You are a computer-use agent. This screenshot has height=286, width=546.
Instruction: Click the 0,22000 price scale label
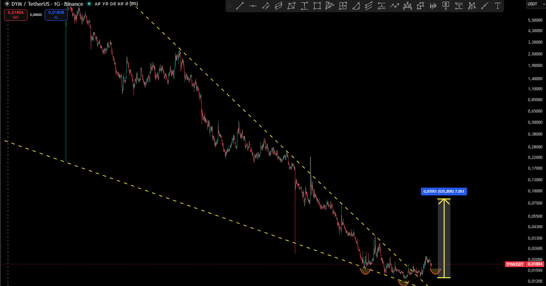tap(535, 158)
